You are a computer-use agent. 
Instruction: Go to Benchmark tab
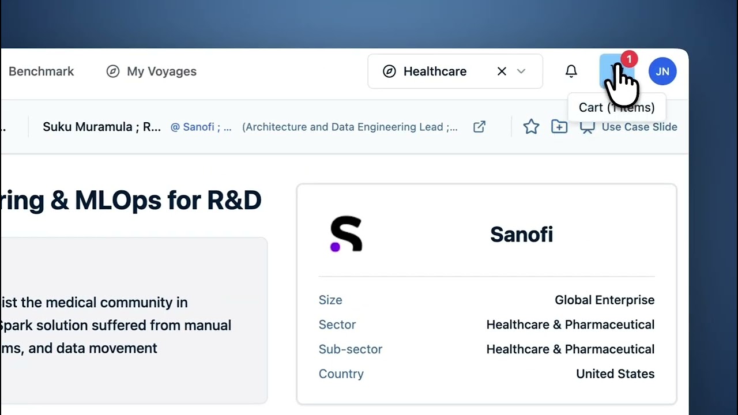42,71
